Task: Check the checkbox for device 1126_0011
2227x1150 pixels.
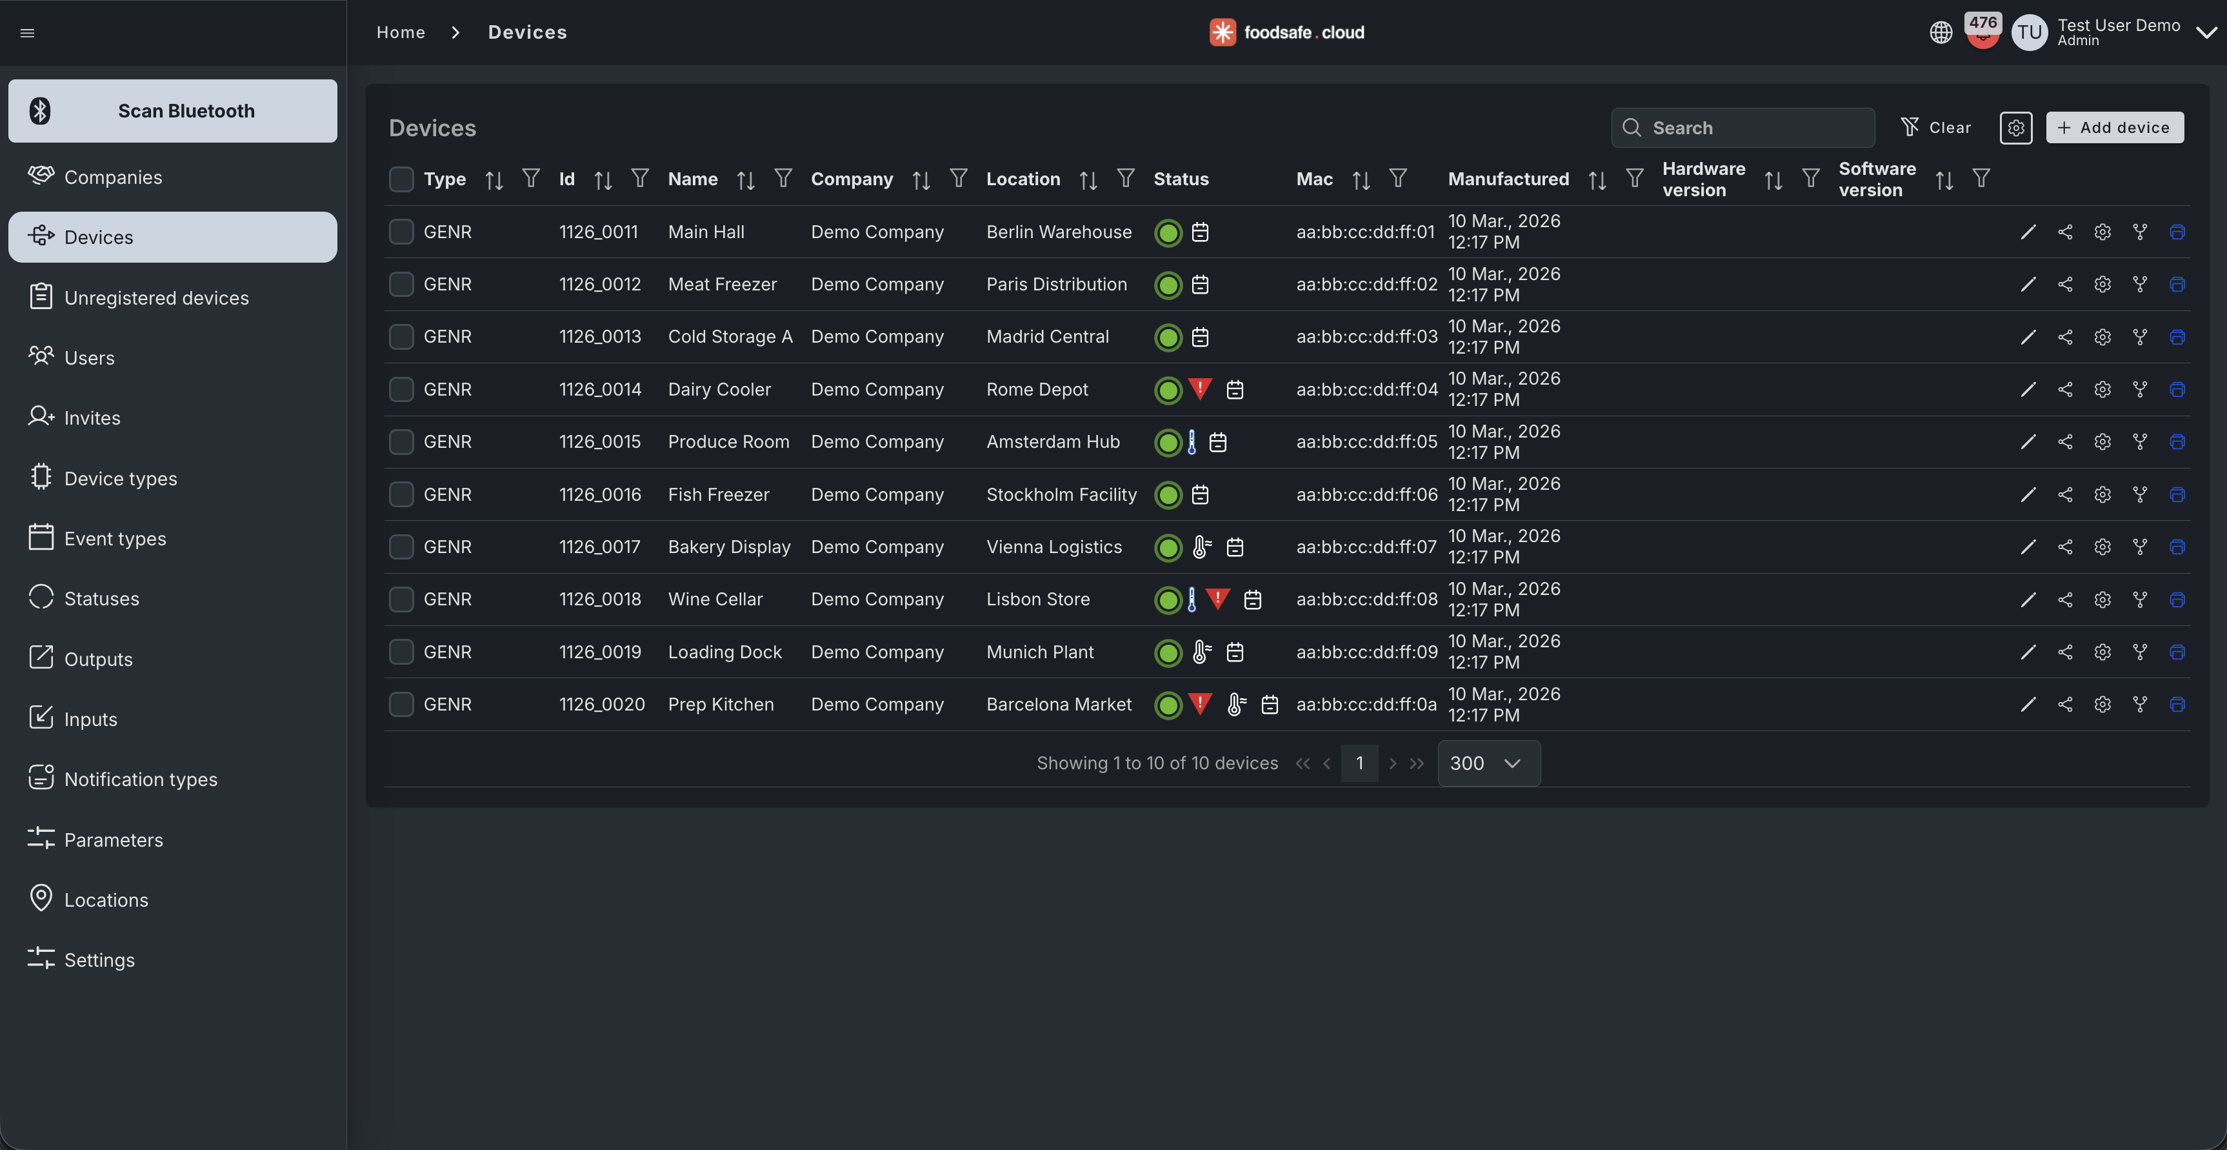Action: (x=401, y=232)
